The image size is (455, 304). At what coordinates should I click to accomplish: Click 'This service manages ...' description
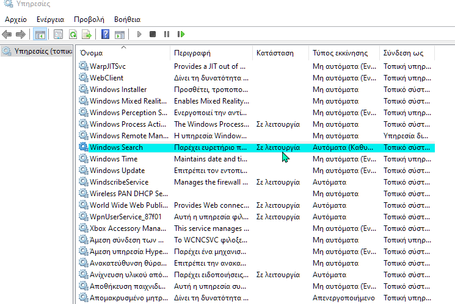pyautogui.click(x=211, y=228)
